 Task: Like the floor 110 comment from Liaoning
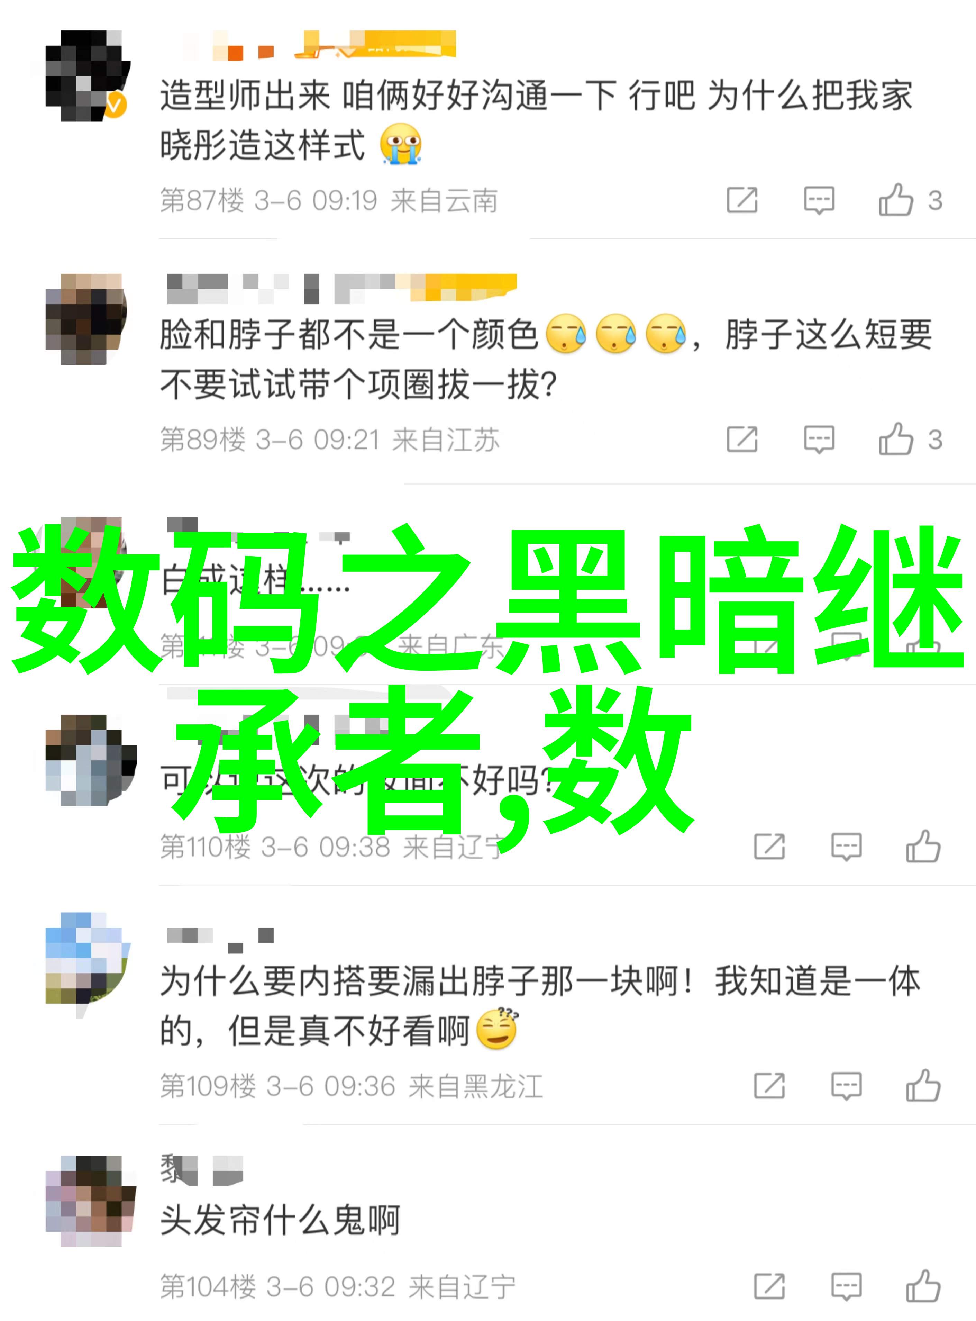tap(923, 847)
